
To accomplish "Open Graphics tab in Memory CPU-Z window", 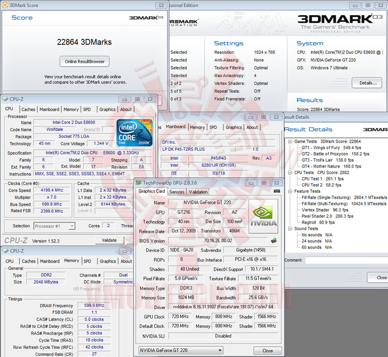I will (x=108, y=261).
